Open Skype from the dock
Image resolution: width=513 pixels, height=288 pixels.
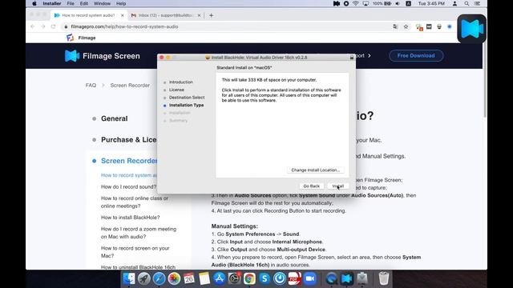coord(265,278)
